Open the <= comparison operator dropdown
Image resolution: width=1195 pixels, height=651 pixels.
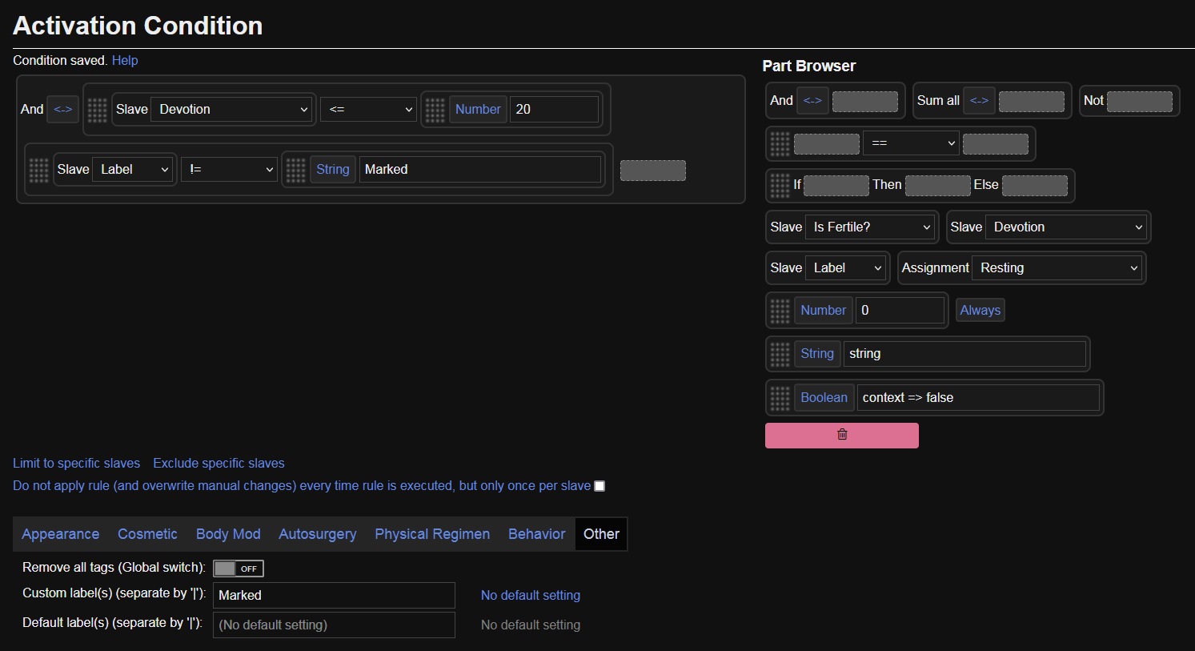[x=367, y=110]
